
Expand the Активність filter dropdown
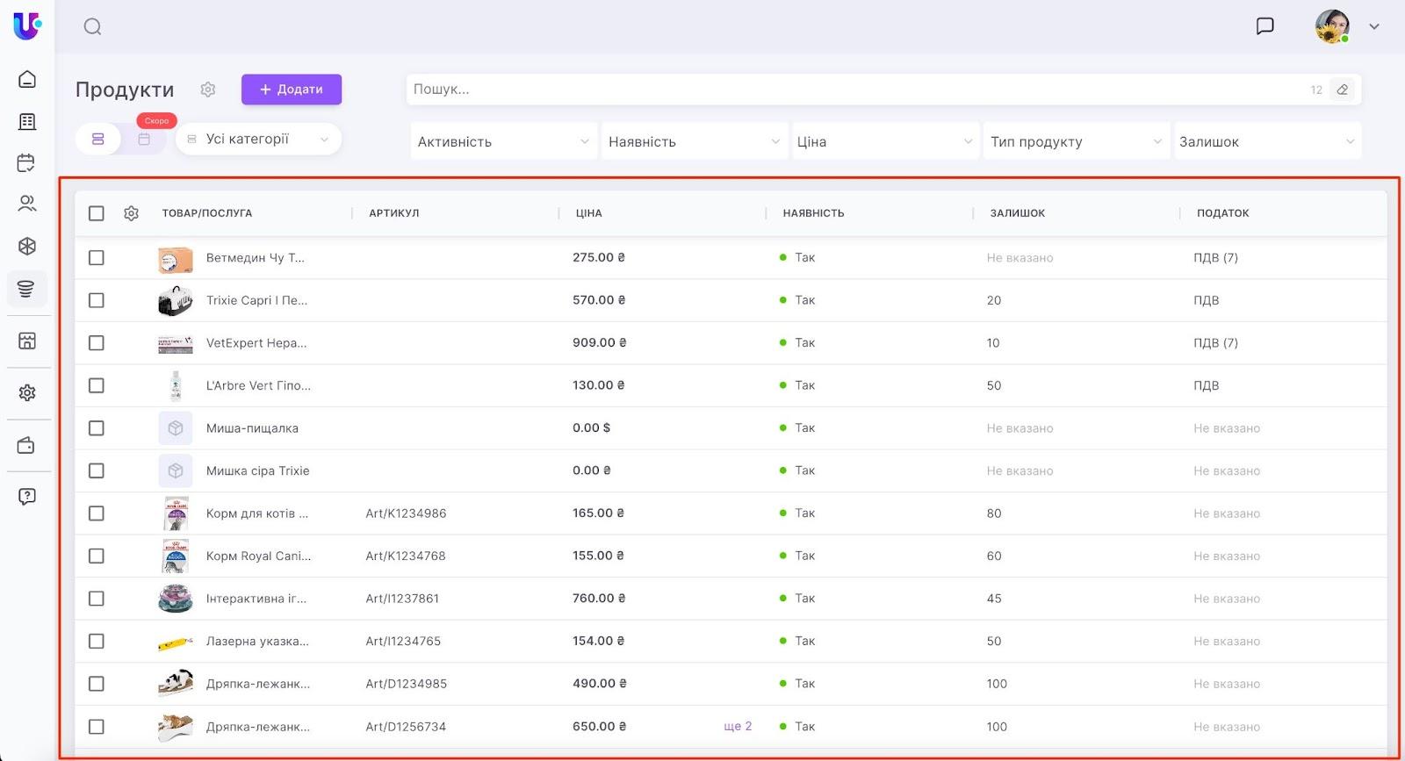[503, 141]
